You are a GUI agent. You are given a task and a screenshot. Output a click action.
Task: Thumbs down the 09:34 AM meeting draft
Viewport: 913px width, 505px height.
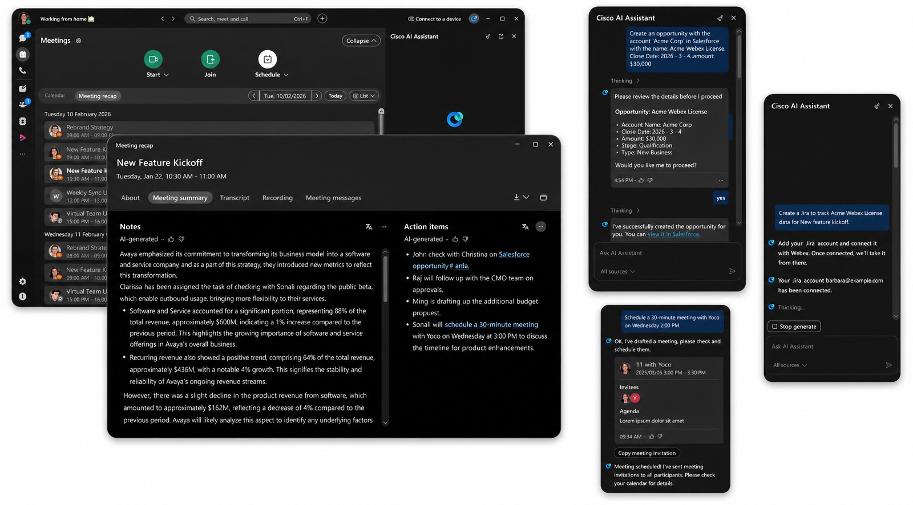coord(660,437)
